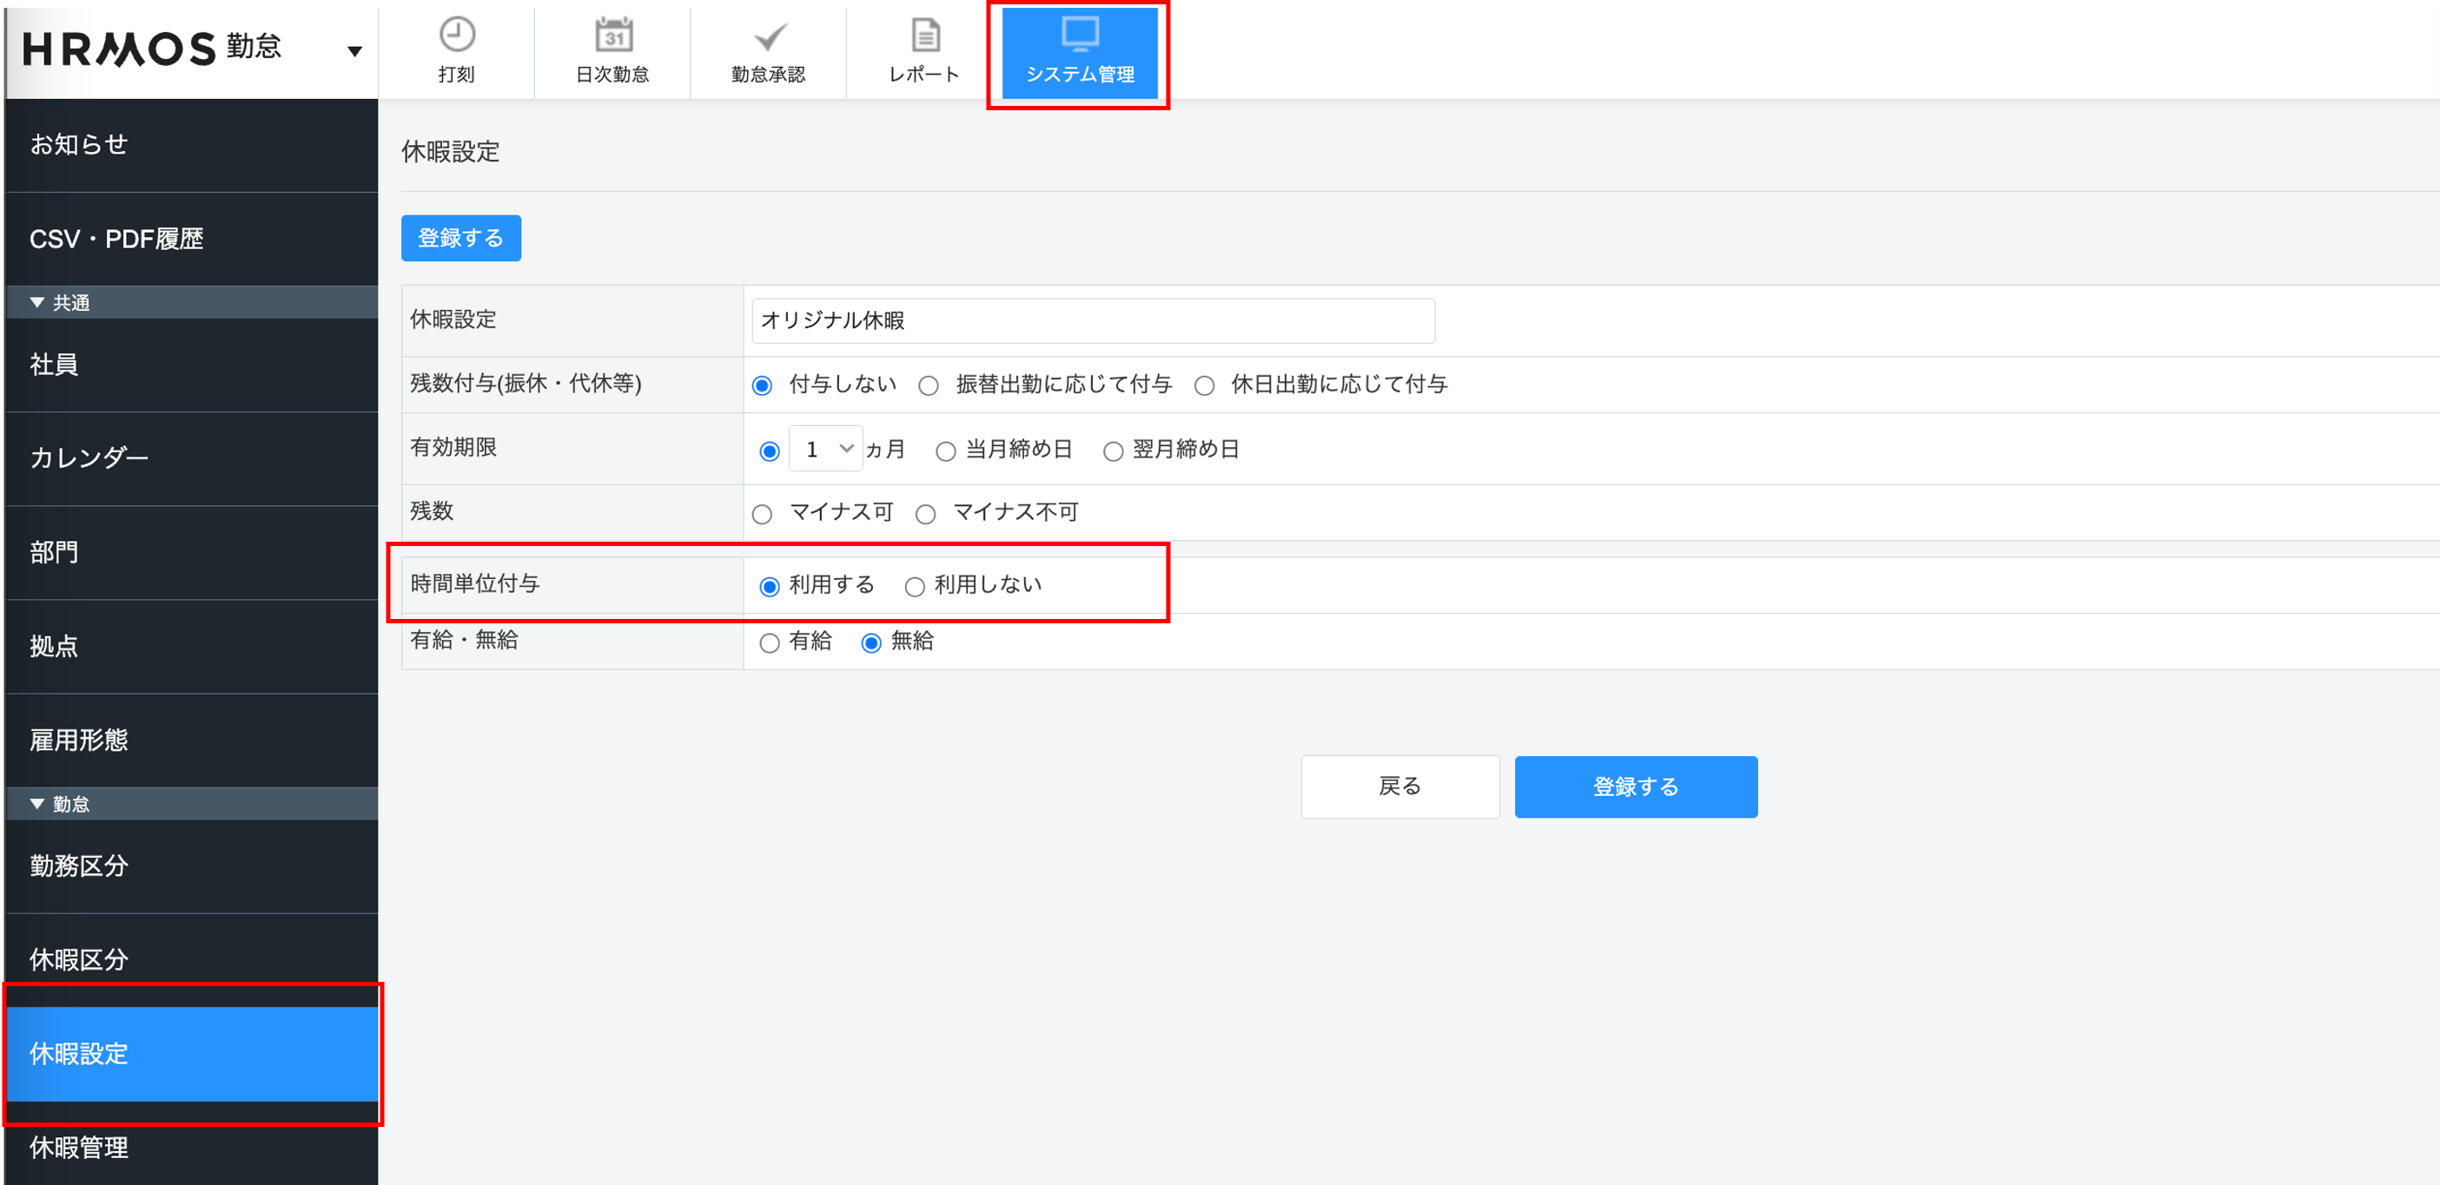Open レポート via the document icon
This screenshot has width=2440, height=1185.
point(924,36)
